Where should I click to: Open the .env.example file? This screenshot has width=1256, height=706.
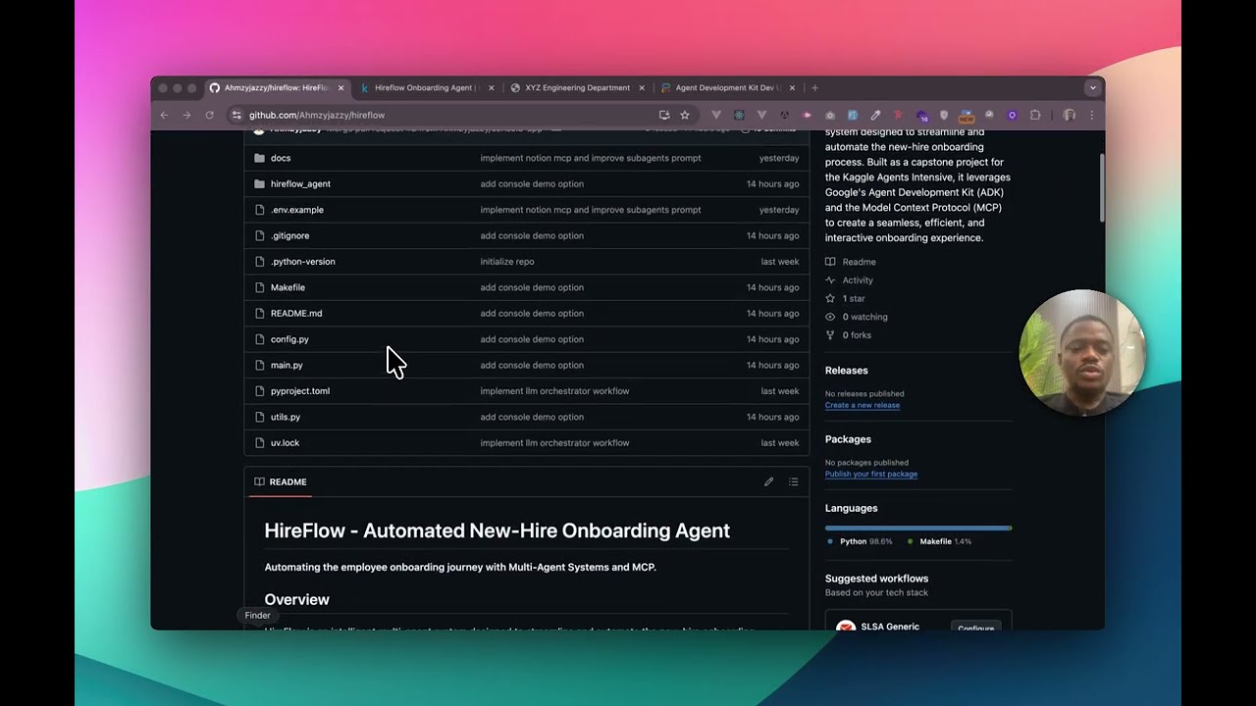point(296,210)
